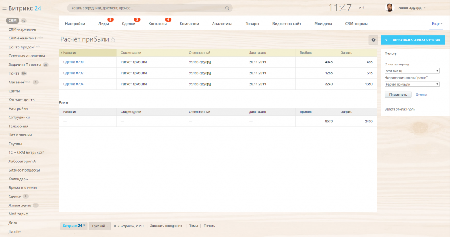Add report to favorites with star icon
450x237 pixels.
(113, 39)
